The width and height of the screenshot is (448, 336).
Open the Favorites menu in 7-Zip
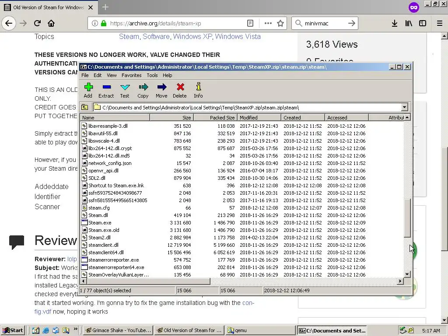pyautogui.click(x=131, y=75)
